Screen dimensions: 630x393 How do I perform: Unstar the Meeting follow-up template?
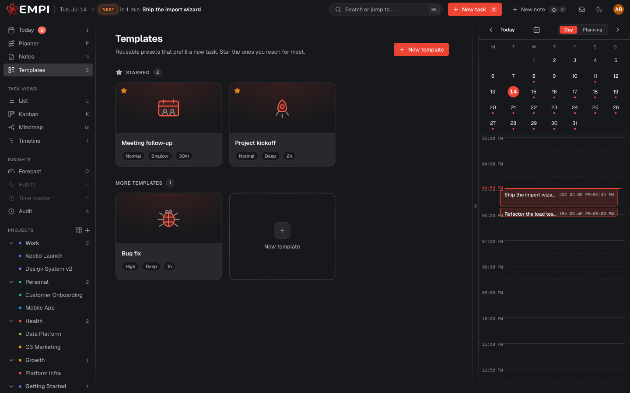pyautogui.click(x=124, y=91)
